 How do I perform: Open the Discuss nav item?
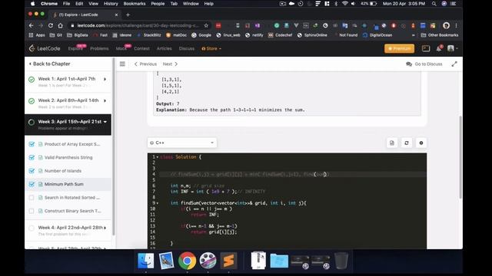[186, 48]
